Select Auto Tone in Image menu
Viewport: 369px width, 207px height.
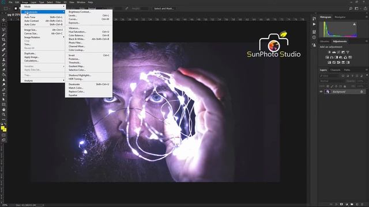click(x=43, y=17)
